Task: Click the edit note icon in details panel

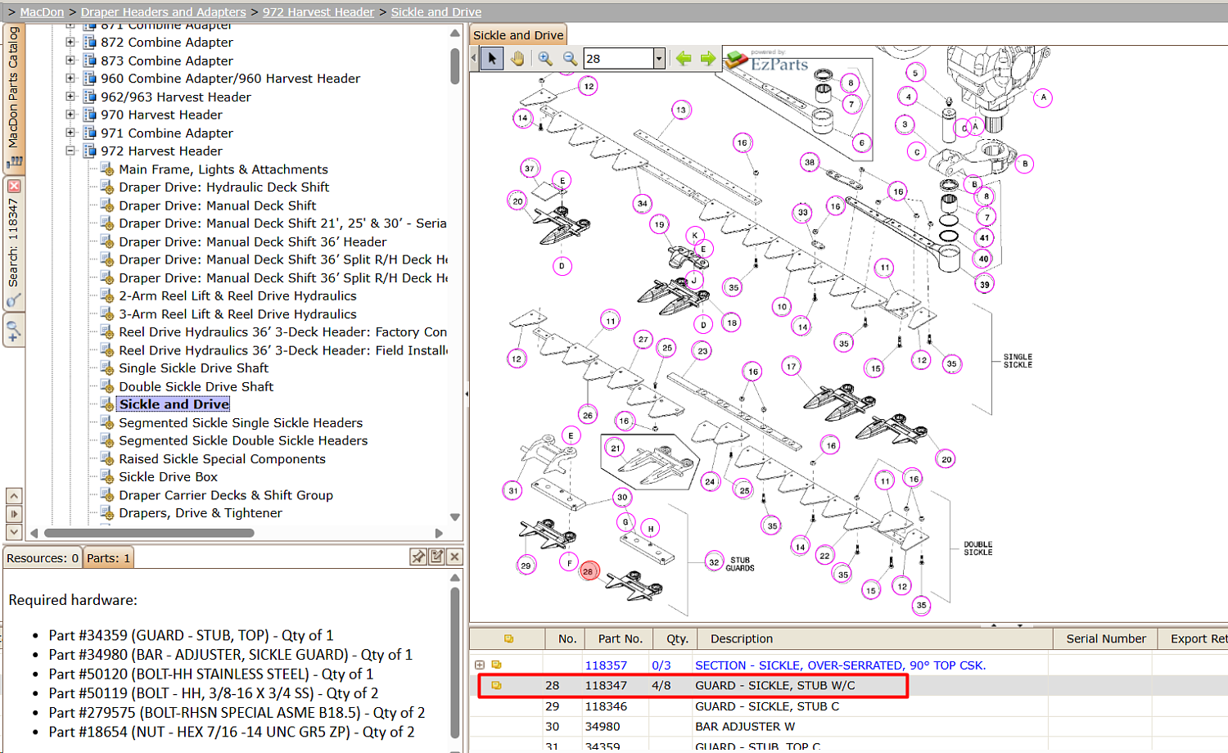Action: 437,557
